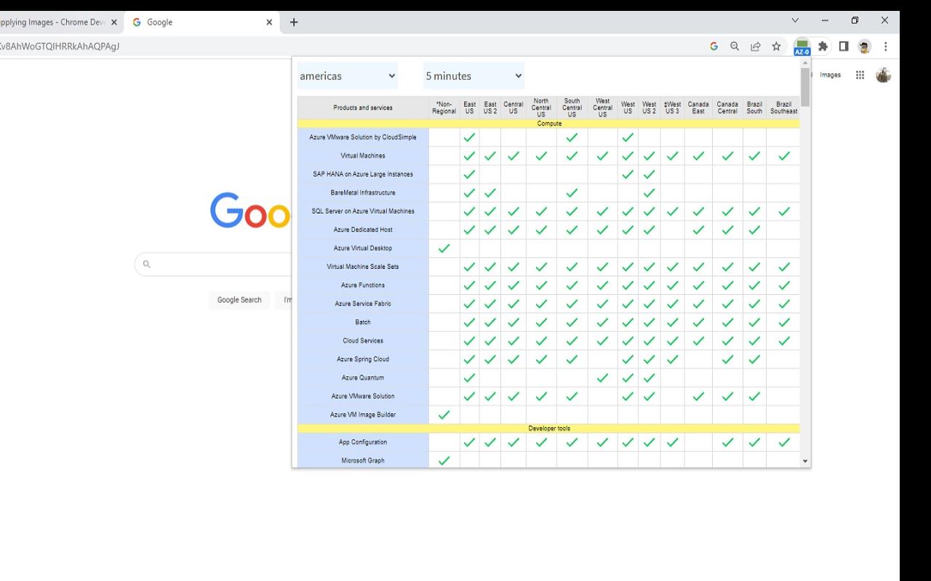Select the Azure Virtual Desktop row label
Screen dimensions: 931x581
pos(363,248)
